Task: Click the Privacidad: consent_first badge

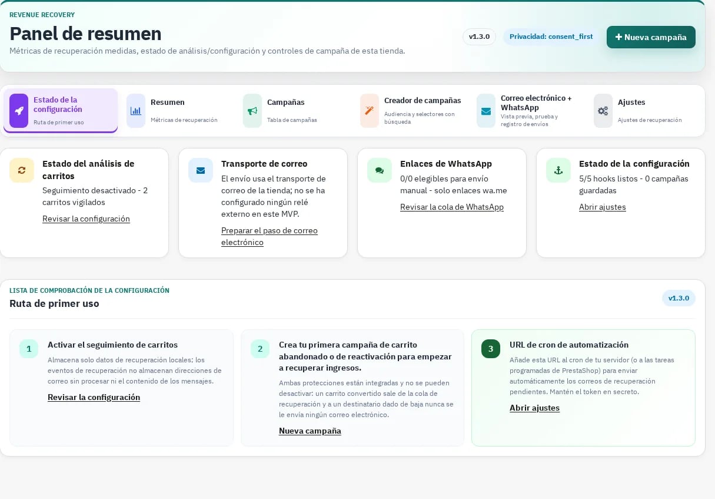Action: 551,37
